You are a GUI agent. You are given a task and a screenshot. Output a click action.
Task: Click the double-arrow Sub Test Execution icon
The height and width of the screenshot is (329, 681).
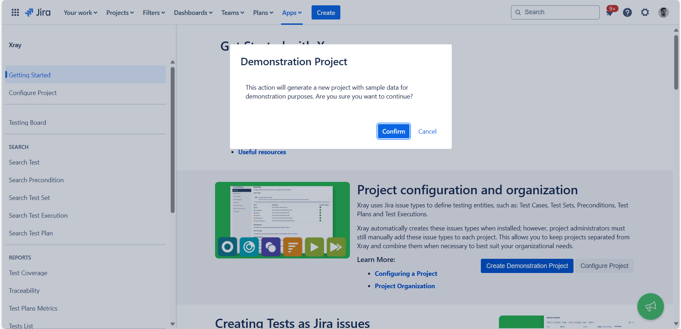(x=336, y=247)
